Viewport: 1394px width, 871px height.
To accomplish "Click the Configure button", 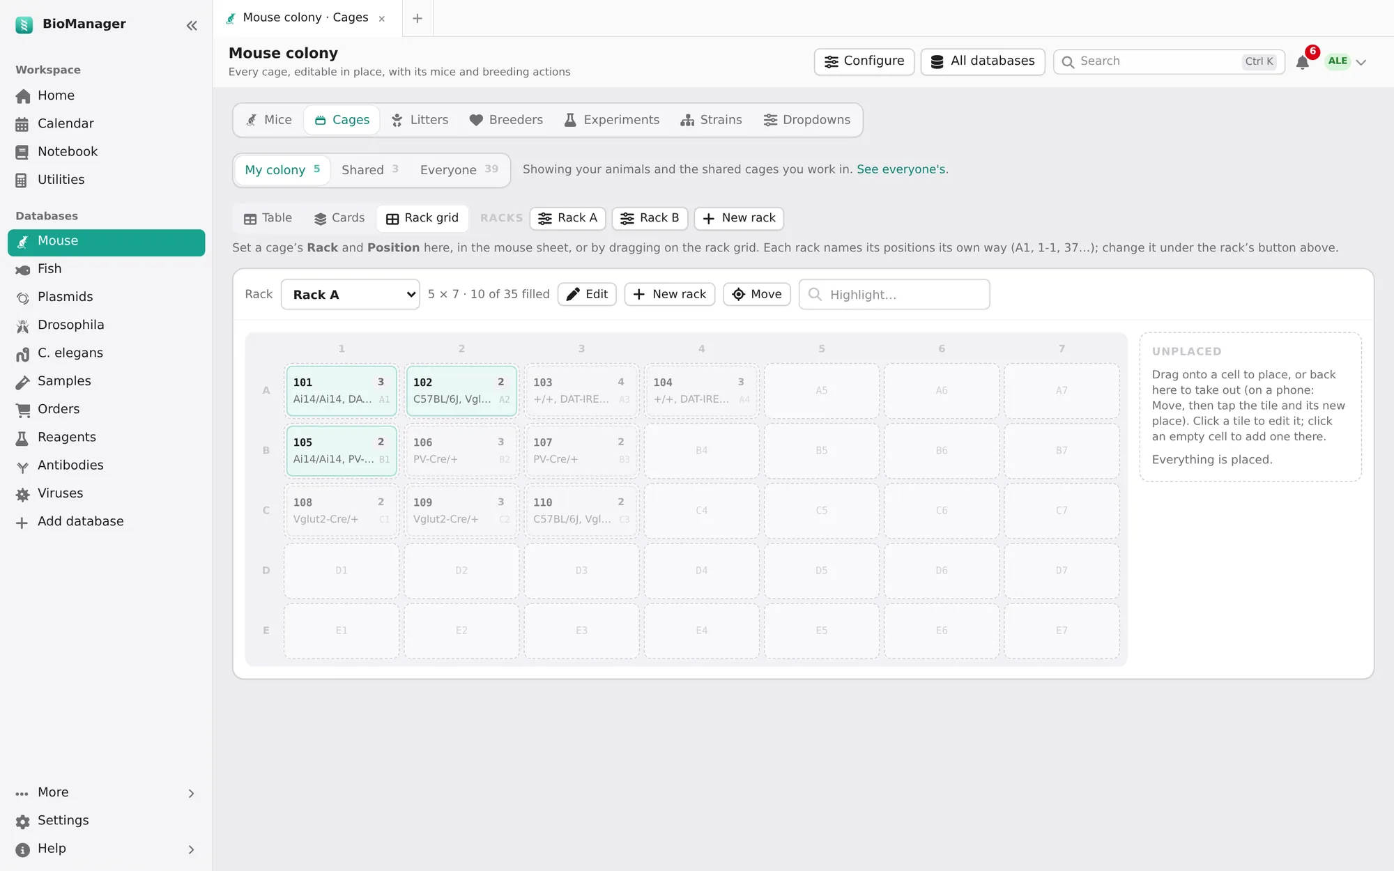I will point(864,61).
